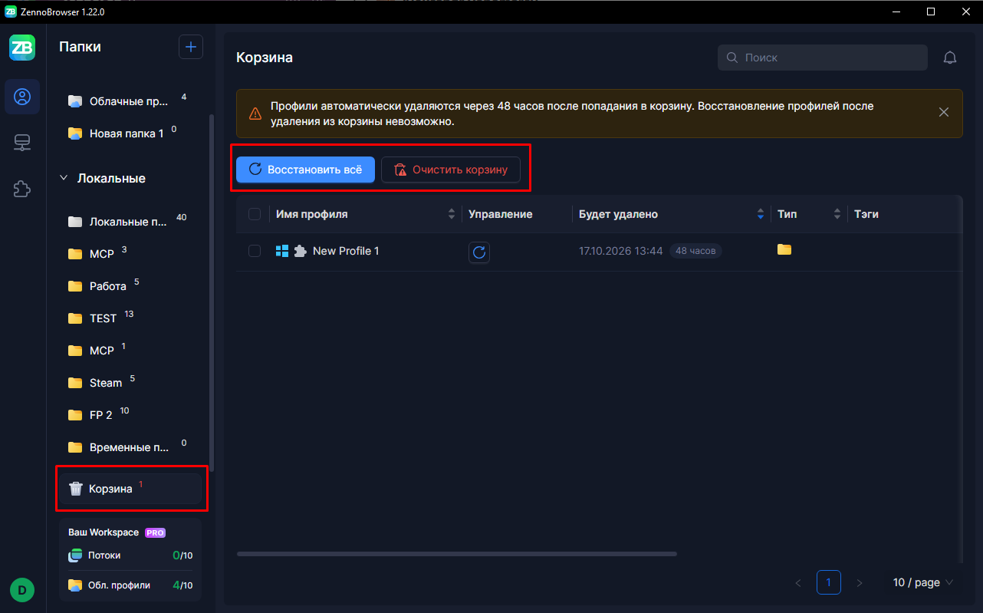
Task: Open the Облачные пр... folder
Action: tap(129, 101)
